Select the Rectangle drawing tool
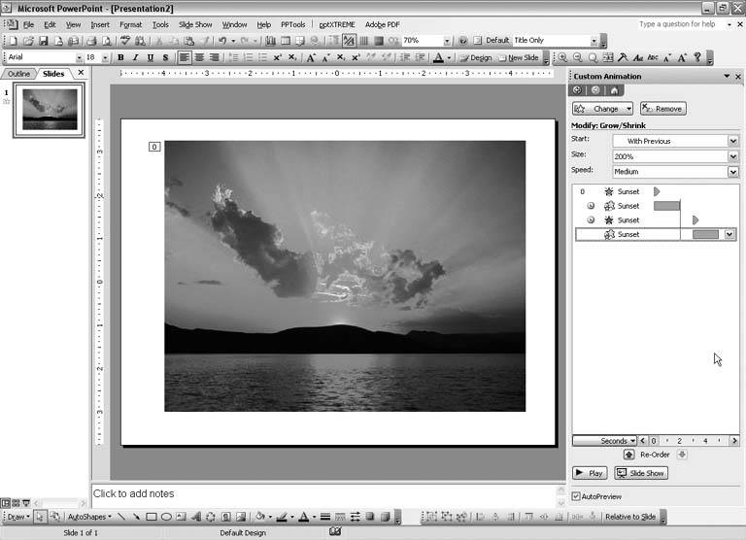The width and height of the screenshot is (746, 540). (152, 517)
